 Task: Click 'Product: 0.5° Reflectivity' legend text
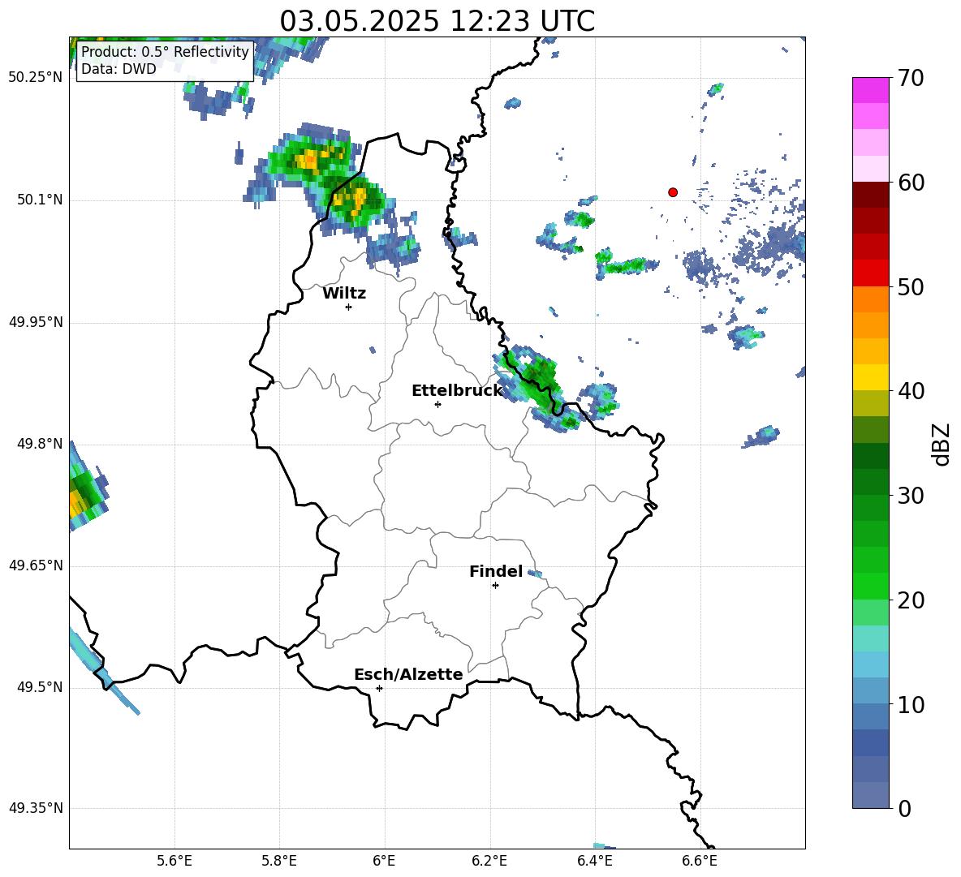[165, 51]
